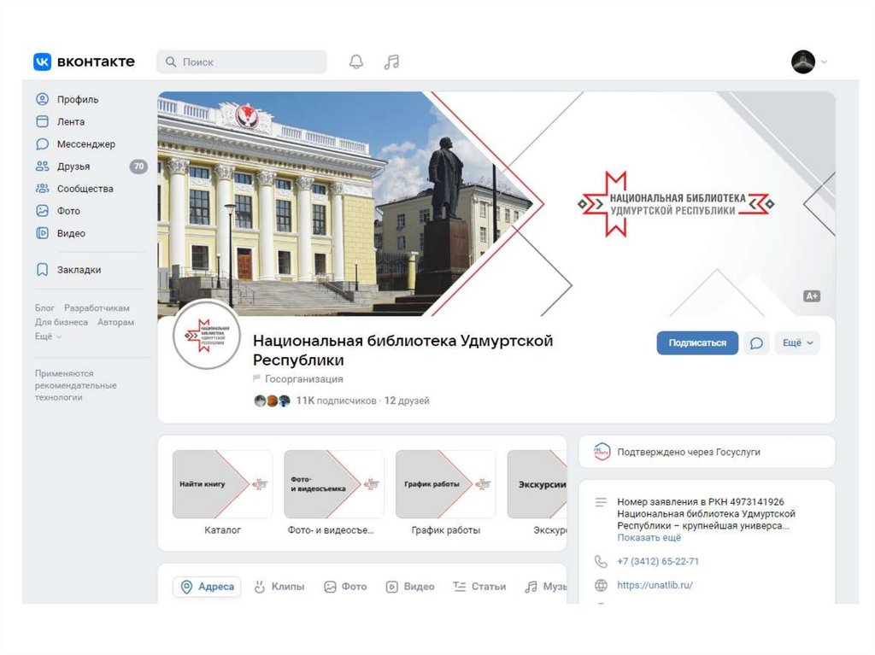Expand the Ещё dropdown next to Подписаться
The height and width of the screenshot is (655, 875).
tap(797, 342)
